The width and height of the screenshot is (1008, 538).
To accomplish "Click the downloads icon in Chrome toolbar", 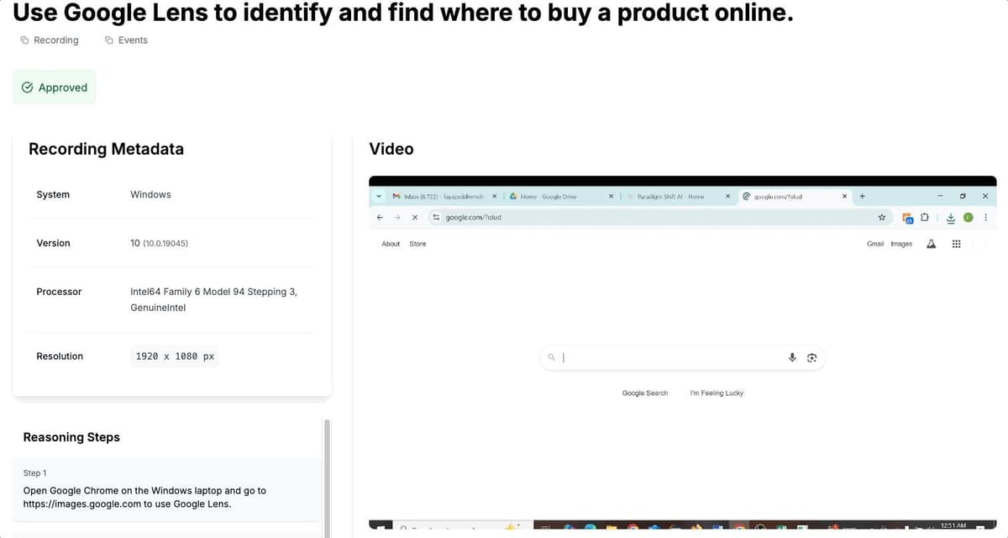I will pos(950,217).
